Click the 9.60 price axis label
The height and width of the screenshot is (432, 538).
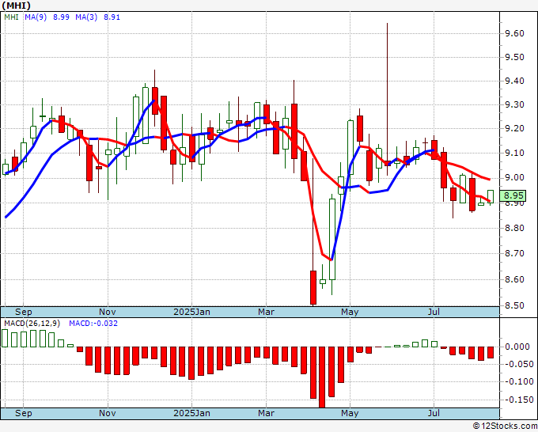tap(514, 33)
